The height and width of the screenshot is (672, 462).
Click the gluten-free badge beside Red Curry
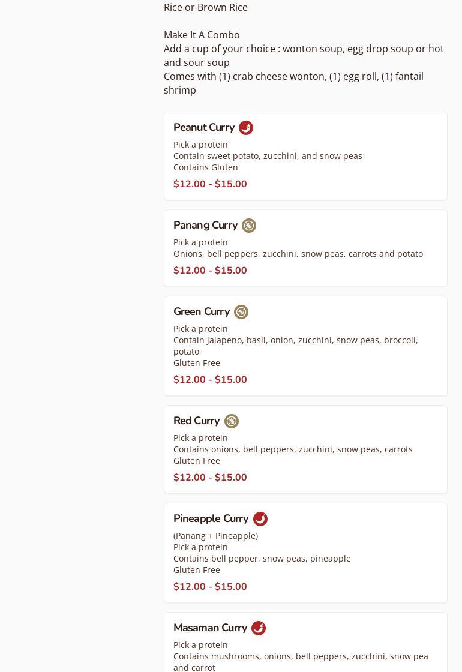232,421
